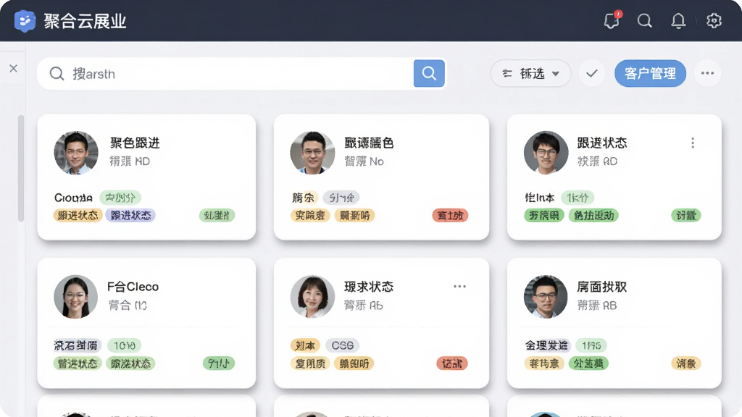Click red tag on top middle card

tap(450, 216)
